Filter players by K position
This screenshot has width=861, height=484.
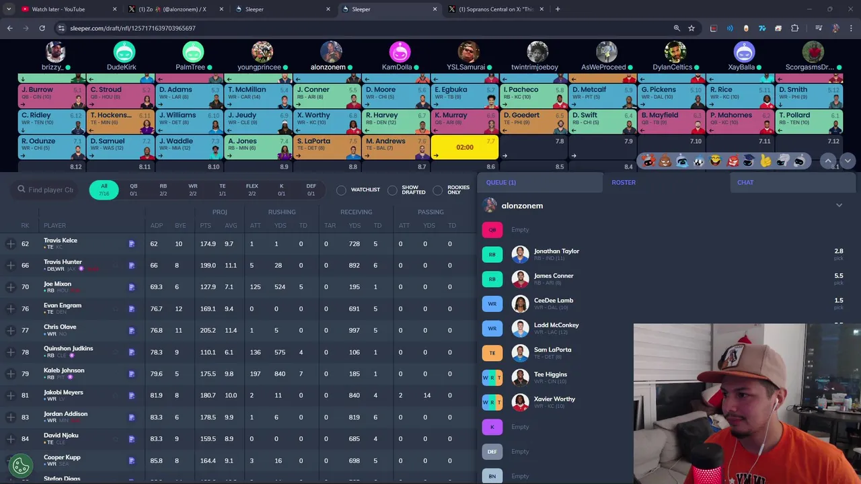281,190
